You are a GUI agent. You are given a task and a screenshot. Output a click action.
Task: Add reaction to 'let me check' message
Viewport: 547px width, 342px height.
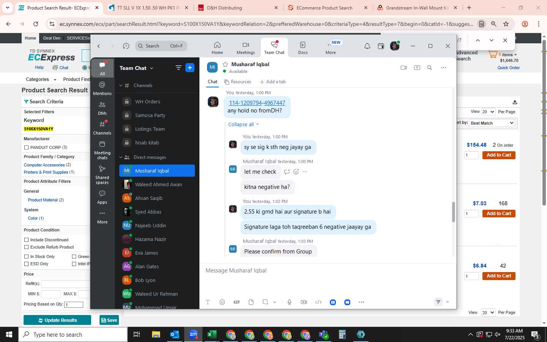point(296,172)
